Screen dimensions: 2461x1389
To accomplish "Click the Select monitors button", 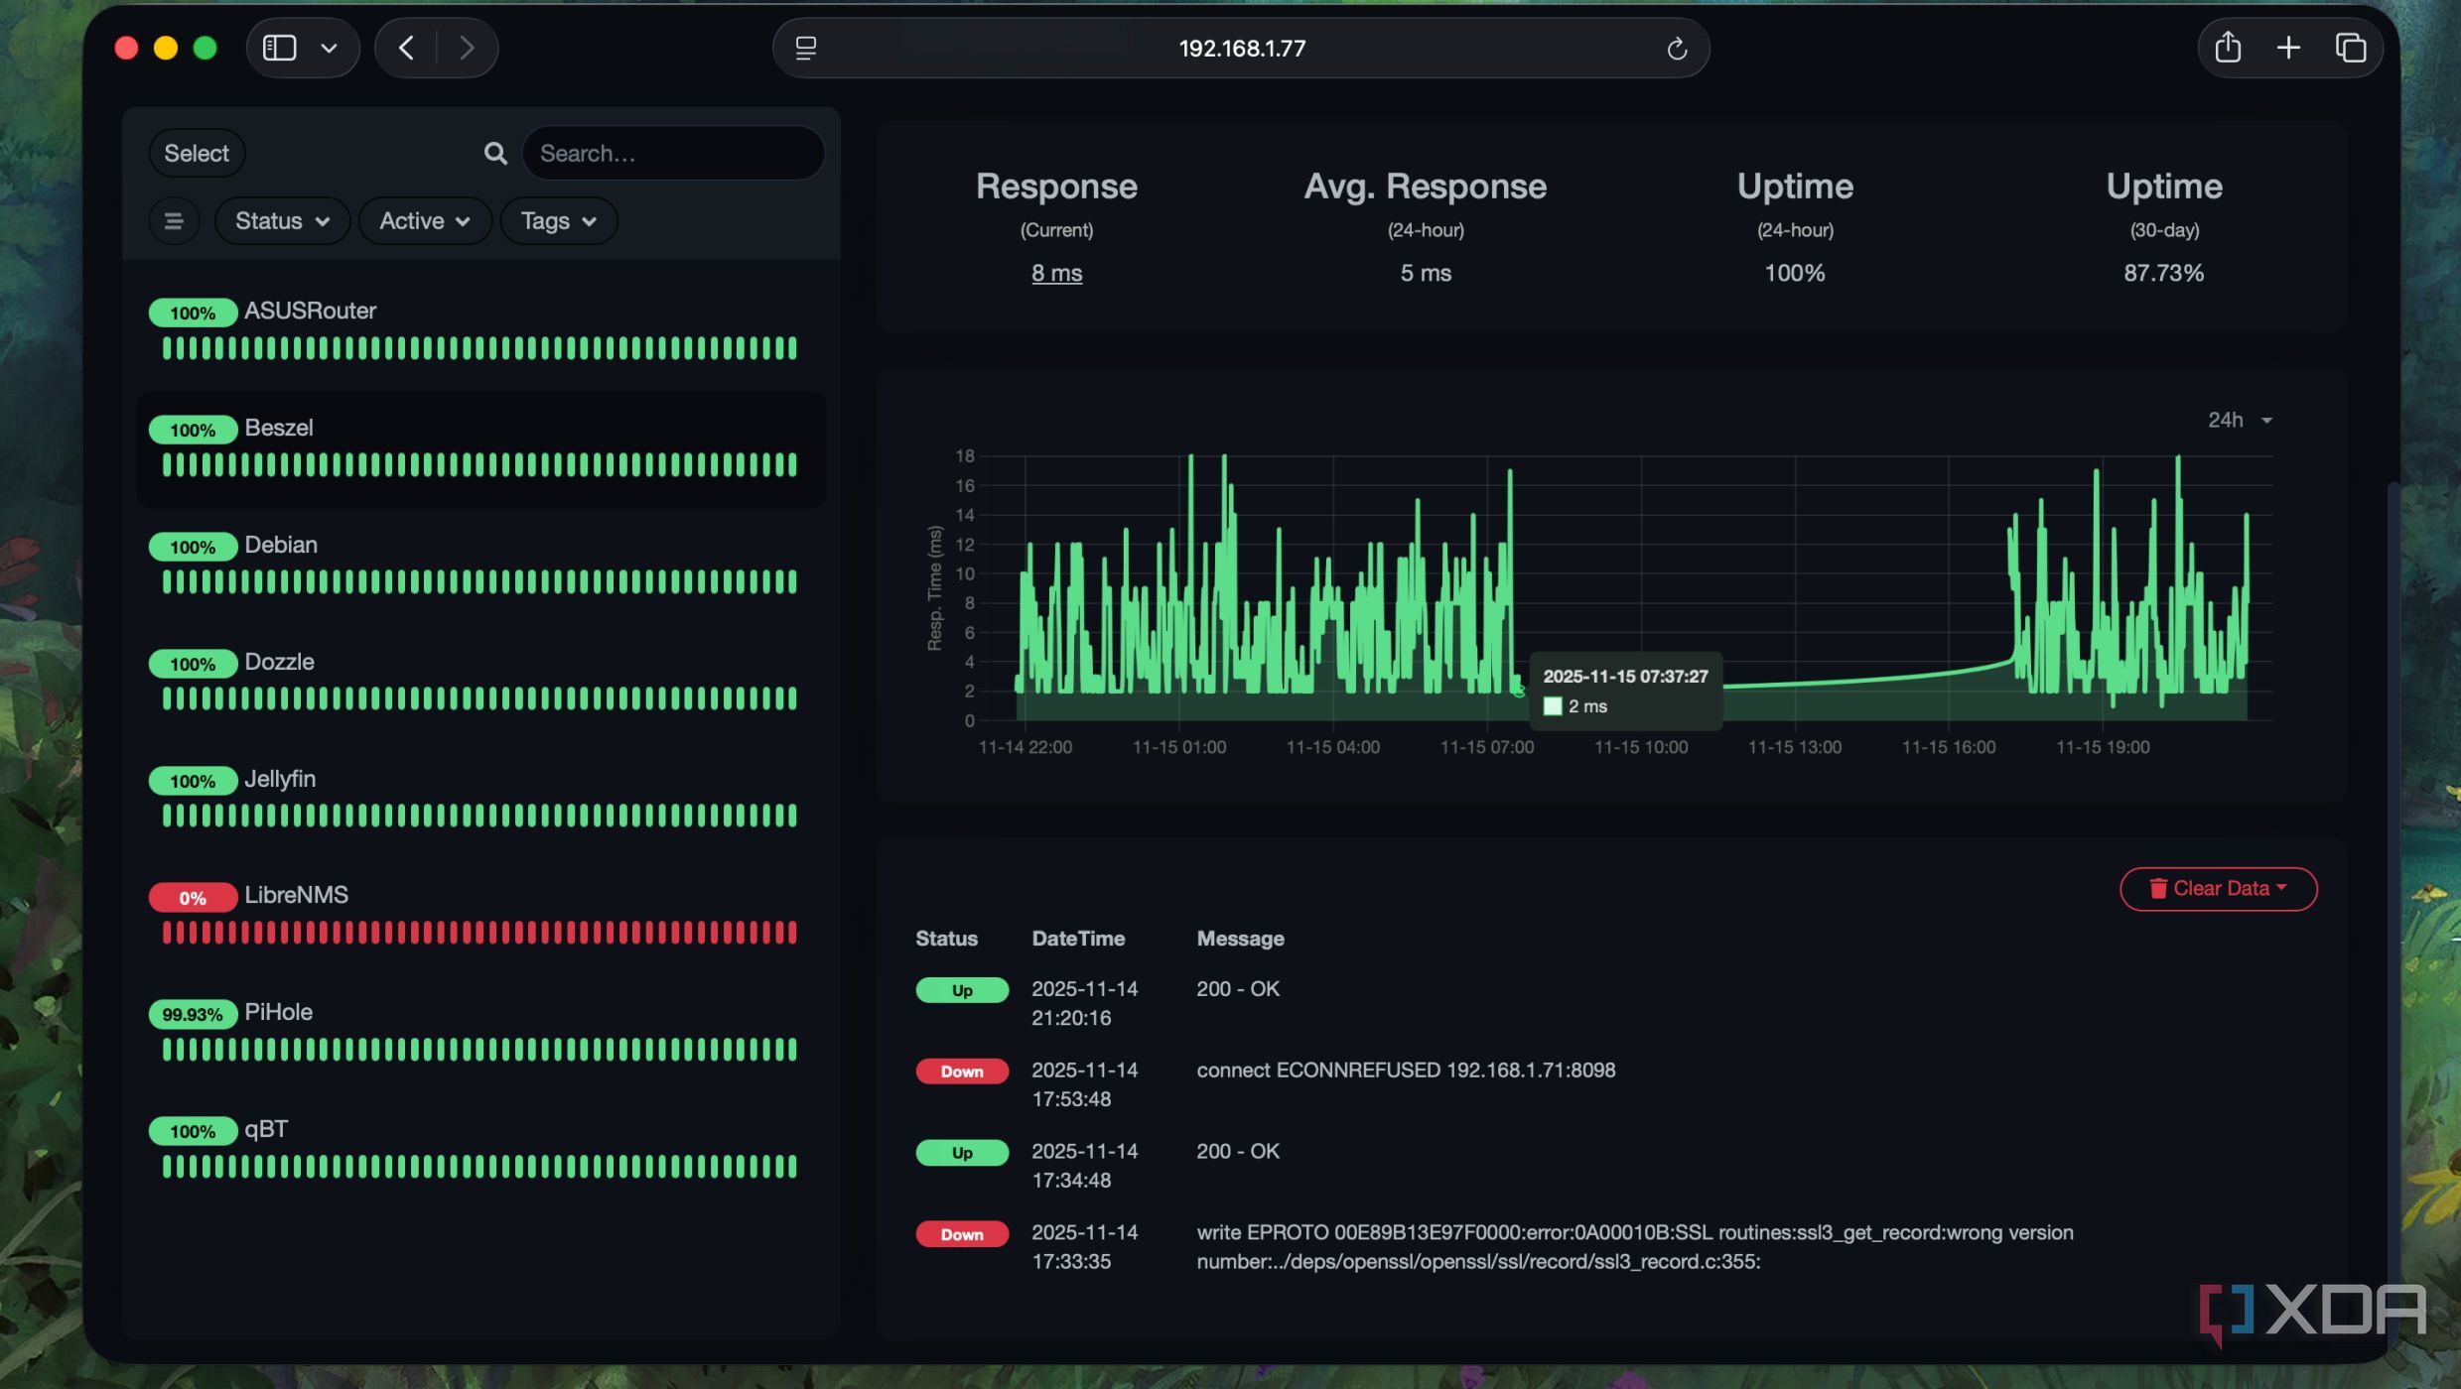I will tap(197, 153).
